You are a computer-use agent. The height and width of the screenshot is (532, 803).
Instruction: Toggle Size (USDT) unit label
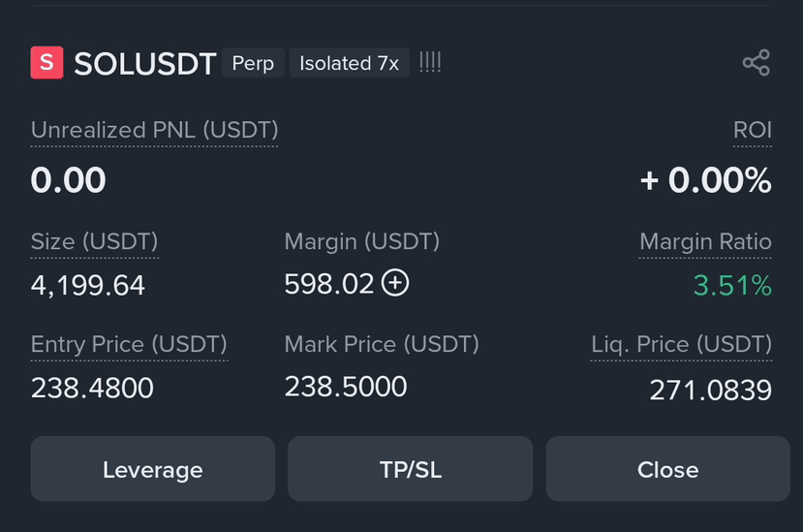click(95, 241)
